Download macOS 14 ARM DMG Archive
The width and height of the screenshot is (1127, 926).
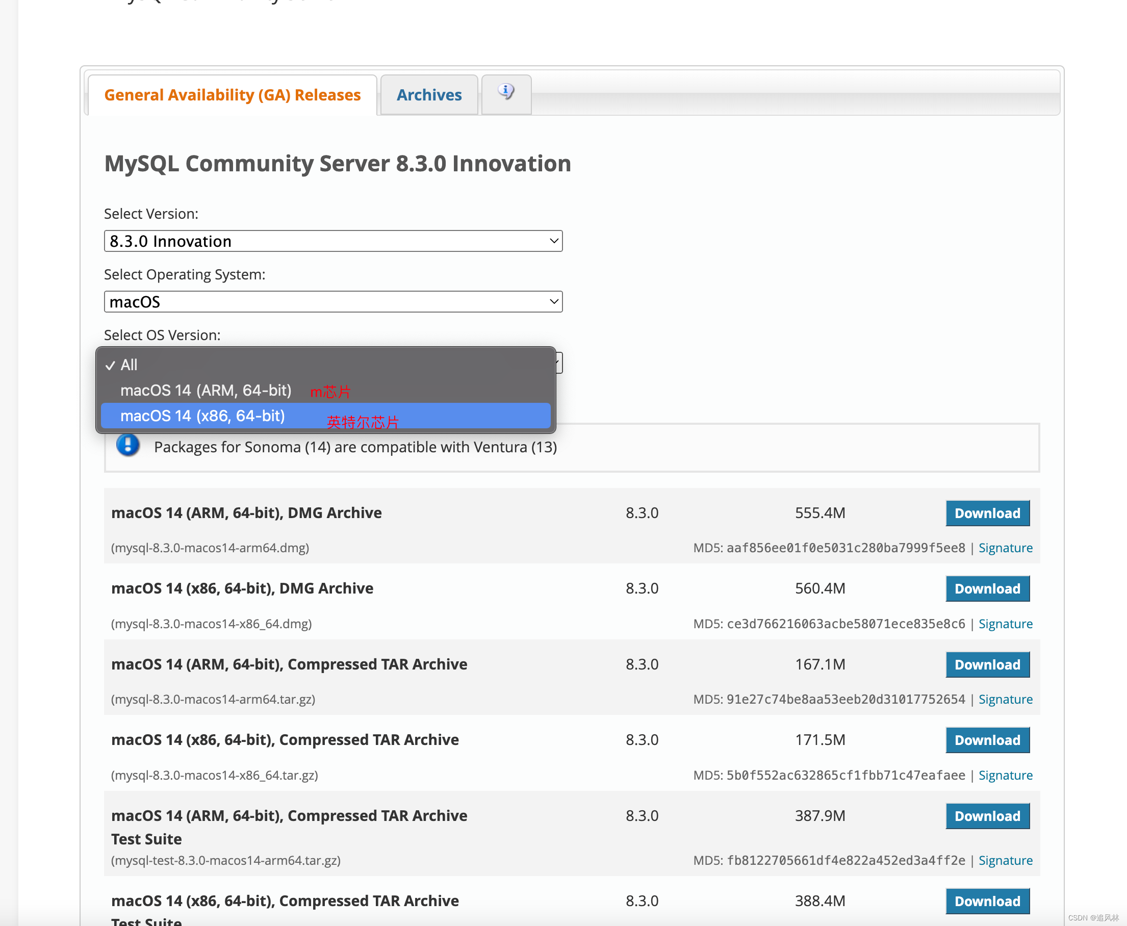(987, 513)
